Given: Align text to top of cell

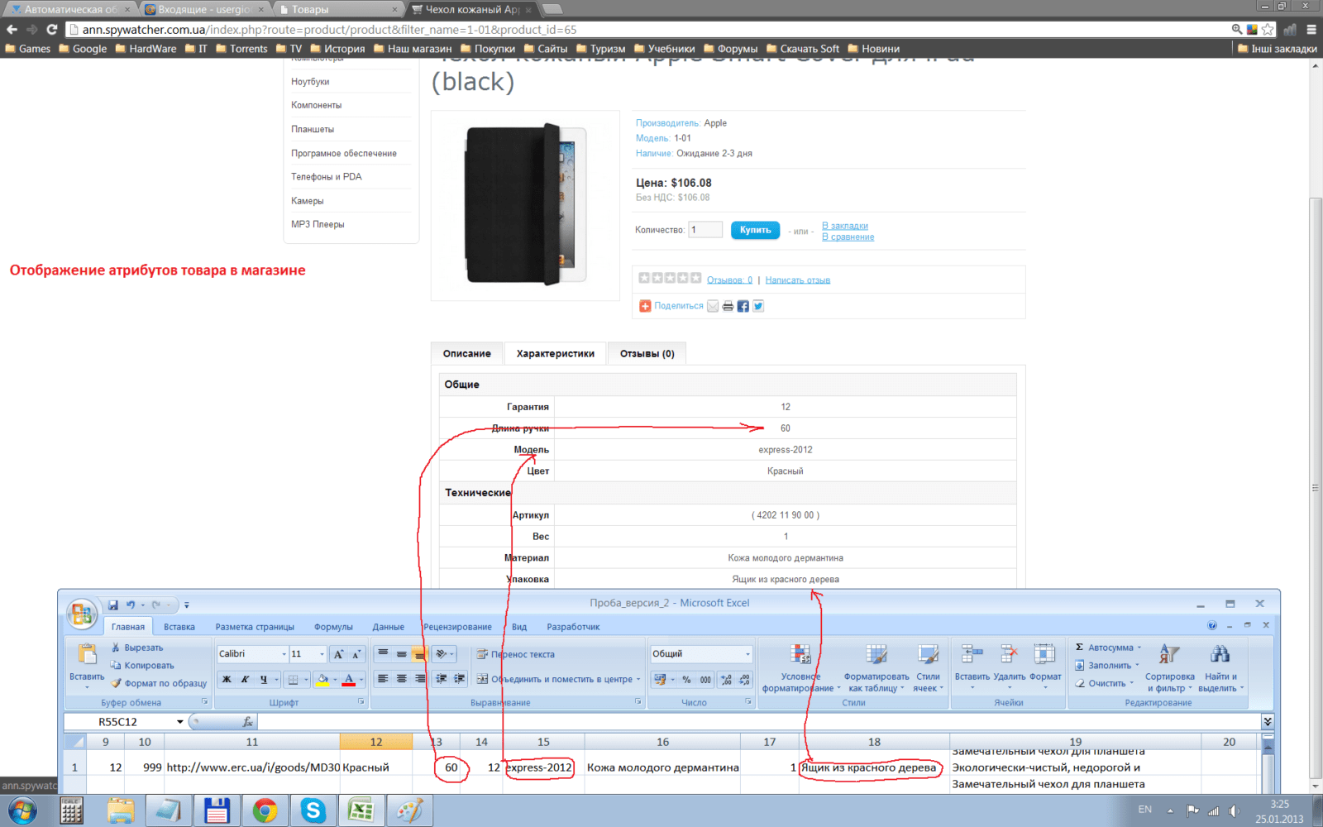Looking at the screenshot, I should [x=383, y=654].
